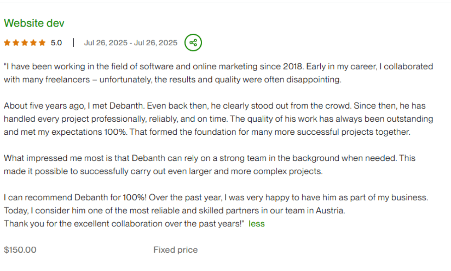Screen dimensions: 451x271
Task: Click the Jul 26, 2025 date range
Action: (x=130, y=42)
